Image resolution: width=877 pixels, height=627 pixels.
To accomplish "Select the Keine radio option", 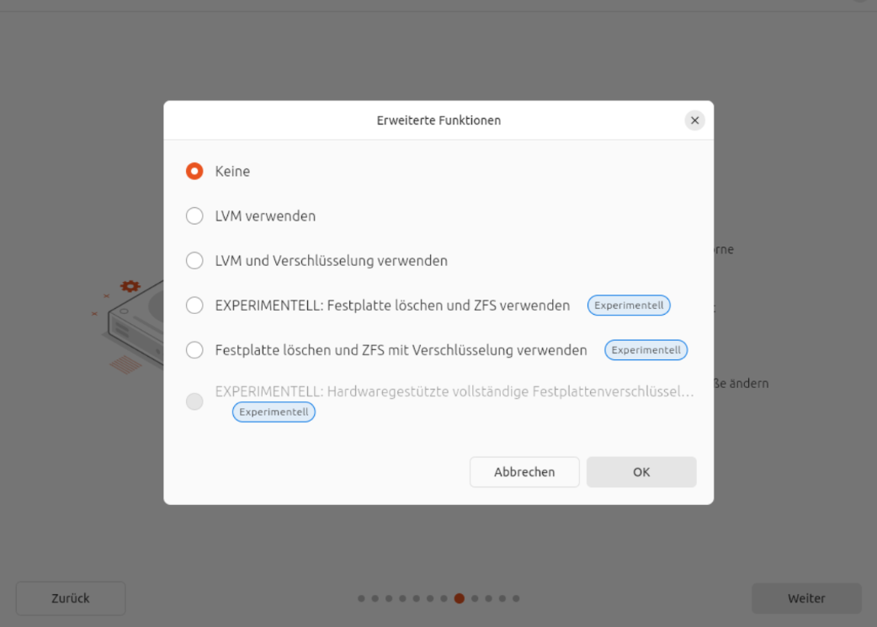I will coord(194,171).
